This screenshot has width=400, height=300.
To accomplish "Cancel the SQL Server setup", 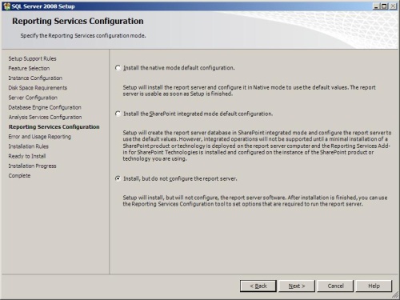I will tap(335, 286).
